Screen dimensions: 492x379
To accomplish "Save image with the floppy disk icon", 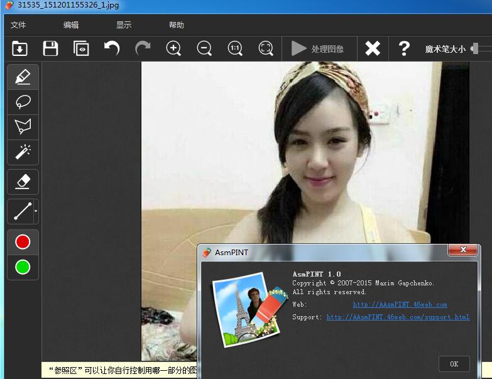I will pyautogui.click(x=50, y=48).
